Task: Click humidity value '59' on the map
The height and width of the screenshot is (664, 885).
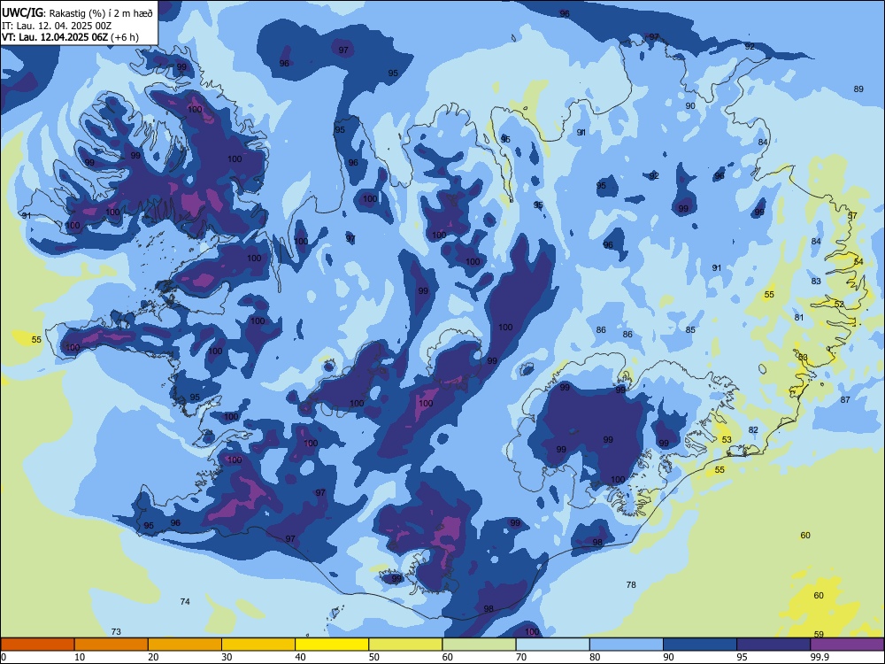Action: click(819, 634)
